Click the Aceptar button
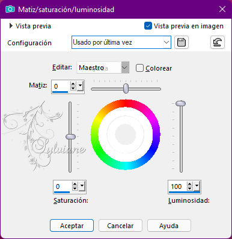Image resolution: width=232 pixels, height=239 pixels. 72,226
